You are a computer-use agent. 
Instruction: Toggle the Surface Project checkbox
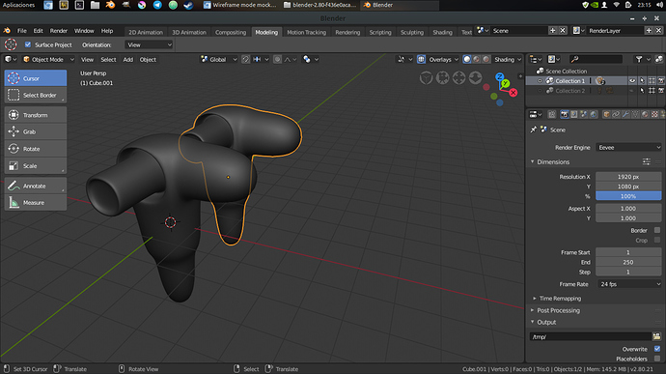[28, 44]
